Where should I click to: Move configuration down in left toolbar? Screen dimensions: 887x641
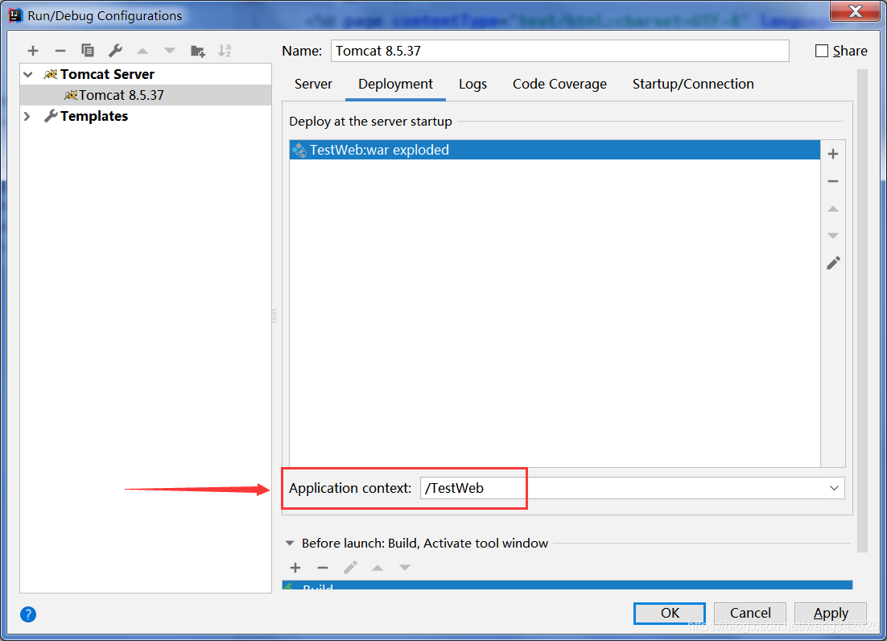pyautogui.click(x=170, y=51)
